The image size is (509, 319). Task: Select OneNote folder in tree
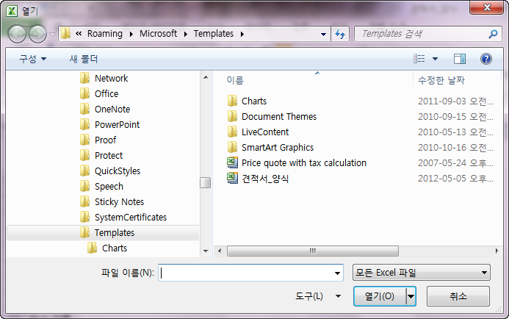(112, 109)
